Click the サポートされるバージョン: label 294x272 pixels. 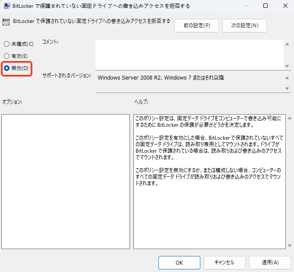point(67,76)
